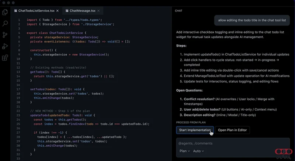
Task: Click step 'Update tests for interactions'
Action: point(231,81)
